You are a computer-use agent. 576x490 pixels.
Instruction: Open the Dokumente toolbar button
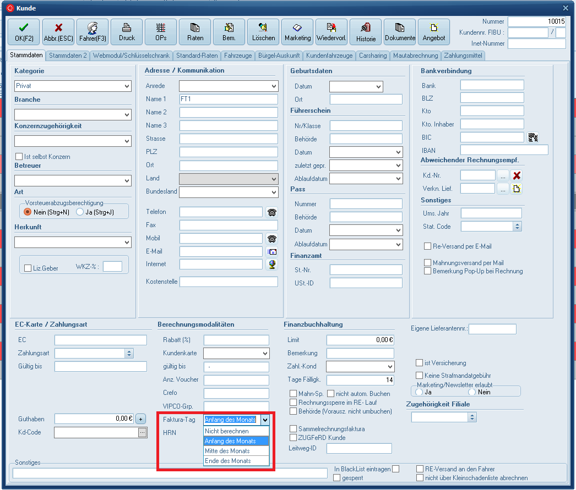click(x=400, y=32)
